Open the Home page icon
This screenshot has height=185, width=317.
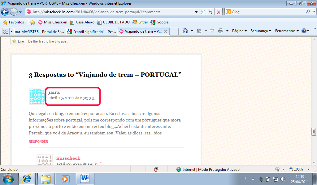coord(185,31)
